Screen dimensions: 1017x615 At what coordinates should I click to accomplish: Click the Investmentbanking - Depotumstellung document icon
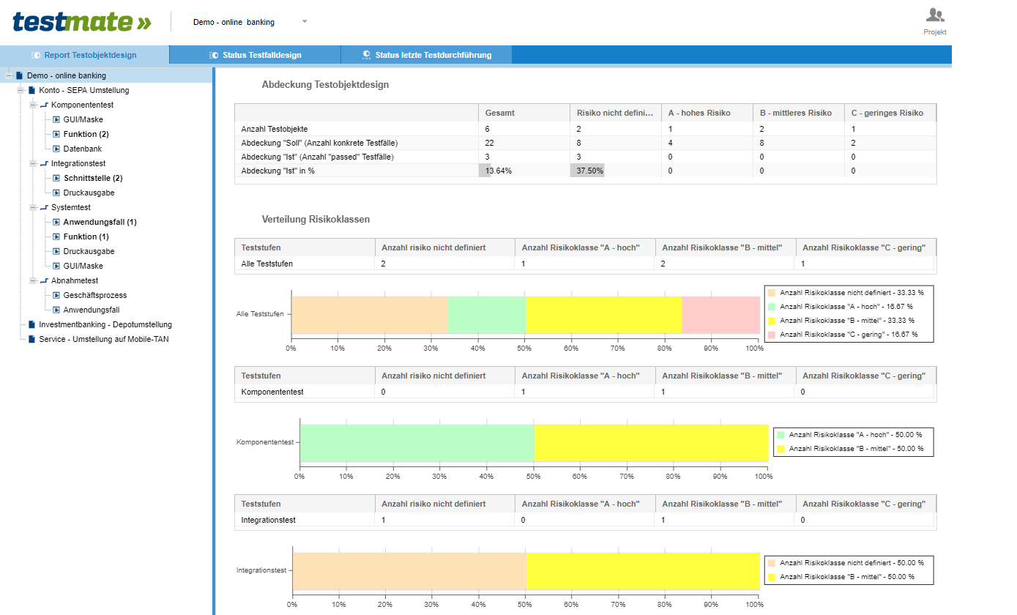31,324
